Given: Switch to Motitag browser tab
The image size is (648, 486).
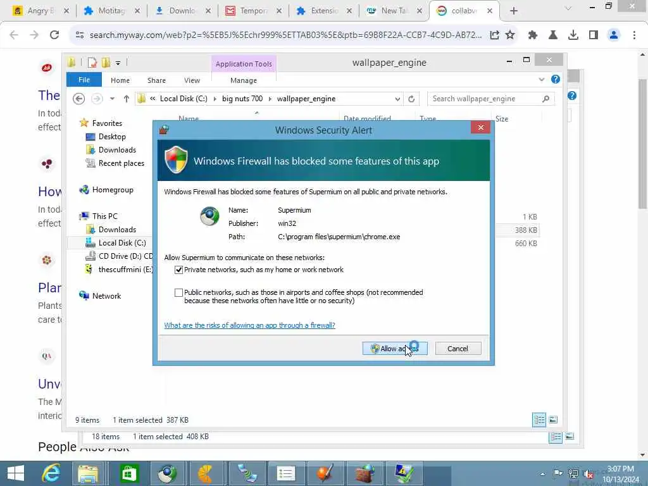Looking at the screenshot, I should tap(111, 11).
